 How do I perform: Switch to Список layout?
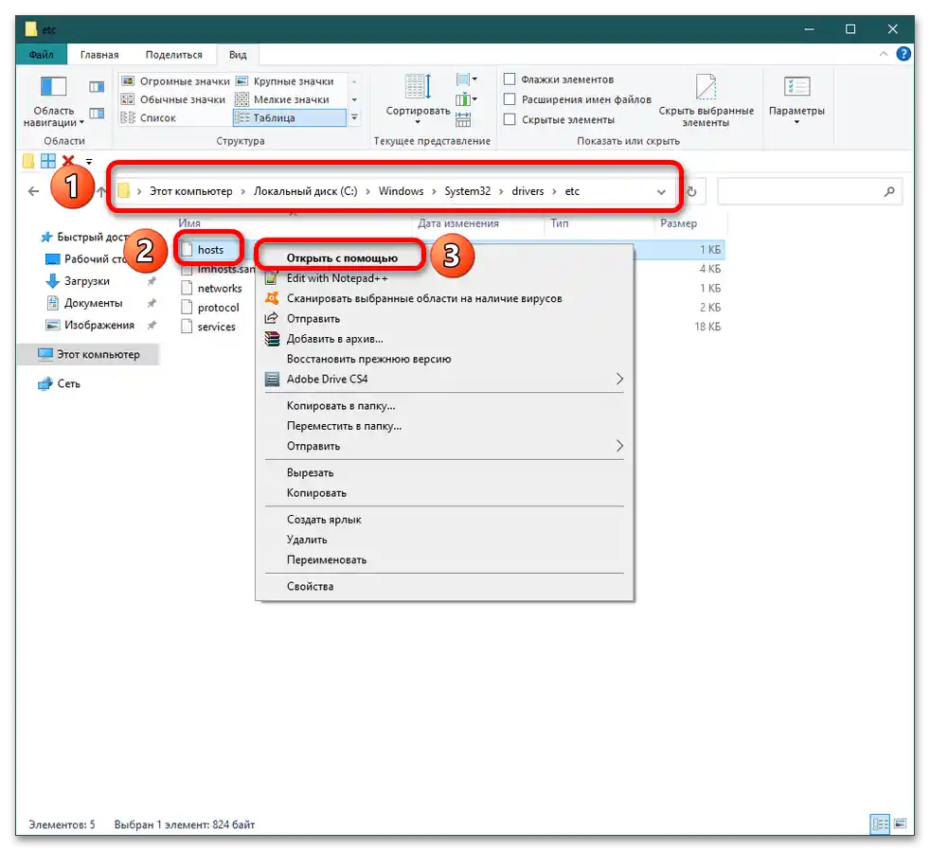[149, 117]
